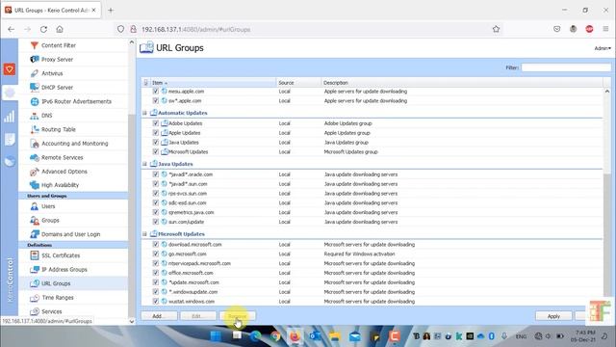This screenshot has height=347, width=616.
Task: Collapse the Microsoft Updates group
Action: pos(144,234)
